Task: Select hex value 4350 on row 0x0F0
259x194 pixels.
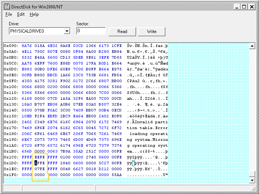Action: click(x=27, y=81)
